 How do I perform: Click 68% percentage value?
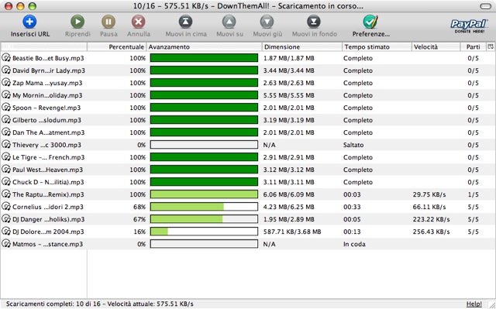click(139, 207)
